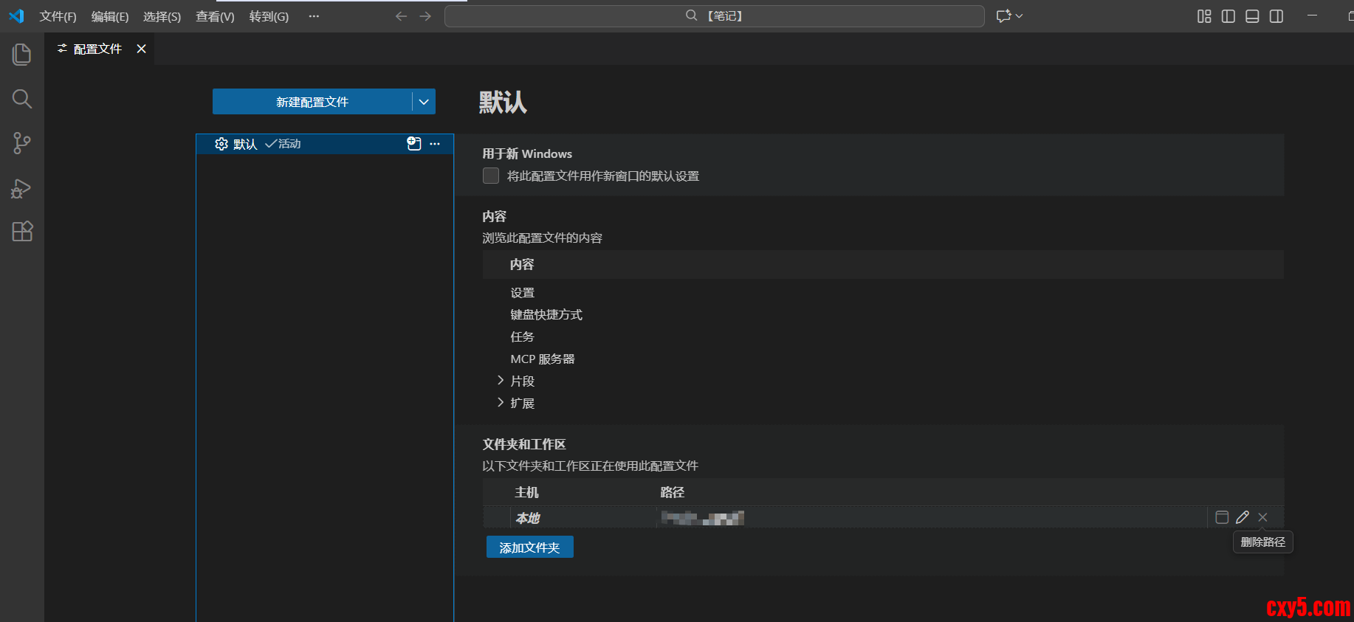Click the command center search box
The width and height of the screenshot is (1354, 622).
[714, 16]
